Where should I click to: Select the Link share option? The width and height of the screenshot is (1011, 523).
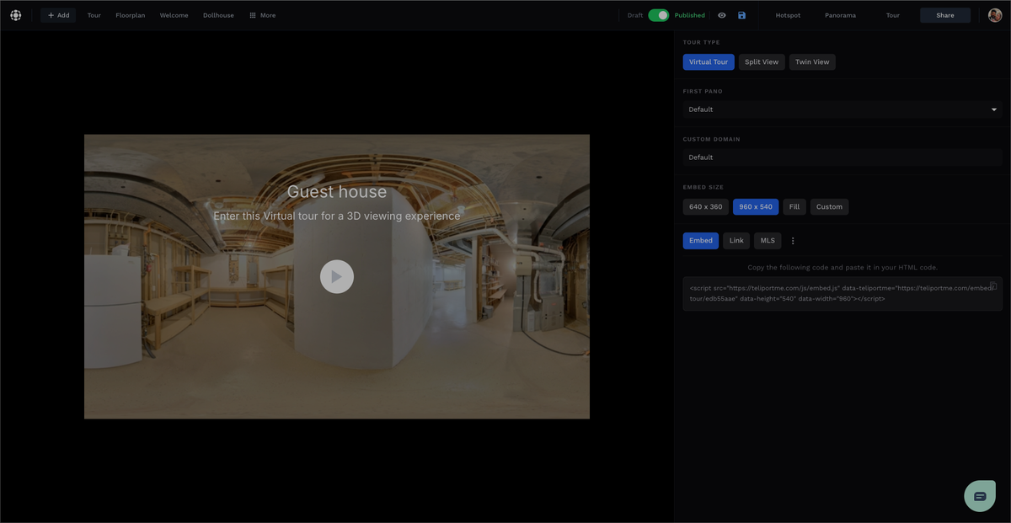pos(736,241)
